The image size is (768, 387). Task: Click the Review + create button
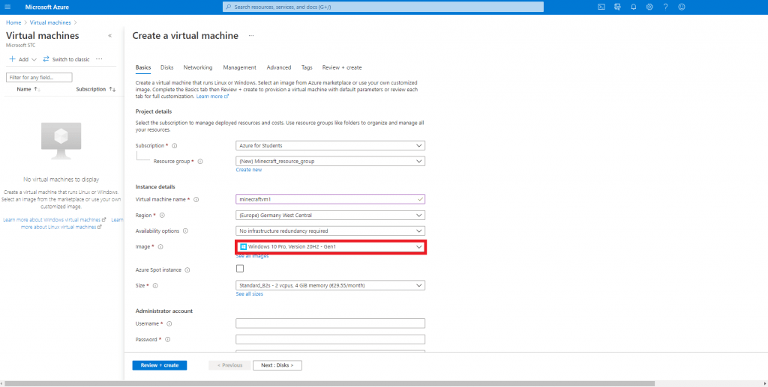point(159,365)
